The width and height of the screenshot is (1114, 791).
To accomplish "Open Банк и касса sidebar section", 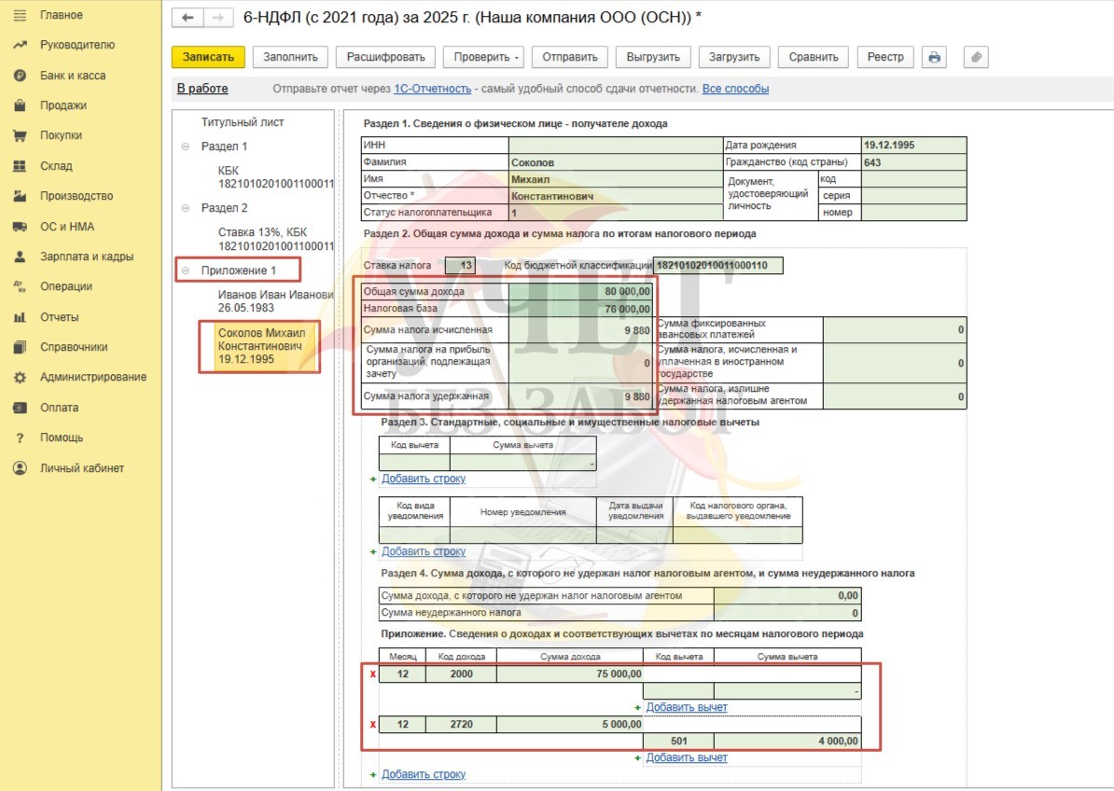I will [x=72, y=76].
